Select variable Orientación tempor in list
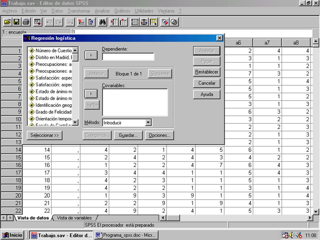The image size is (320, 240). point(51,119)
